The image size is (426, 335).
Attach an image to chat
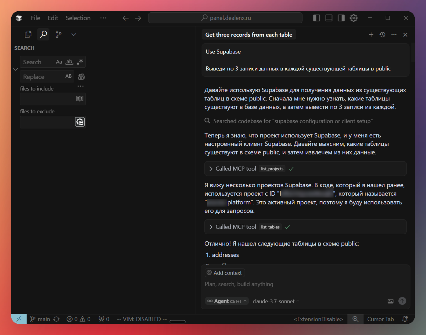point(390,301)
